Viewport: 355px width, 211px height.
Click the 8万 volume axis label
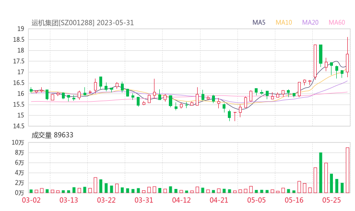(20, 152)
